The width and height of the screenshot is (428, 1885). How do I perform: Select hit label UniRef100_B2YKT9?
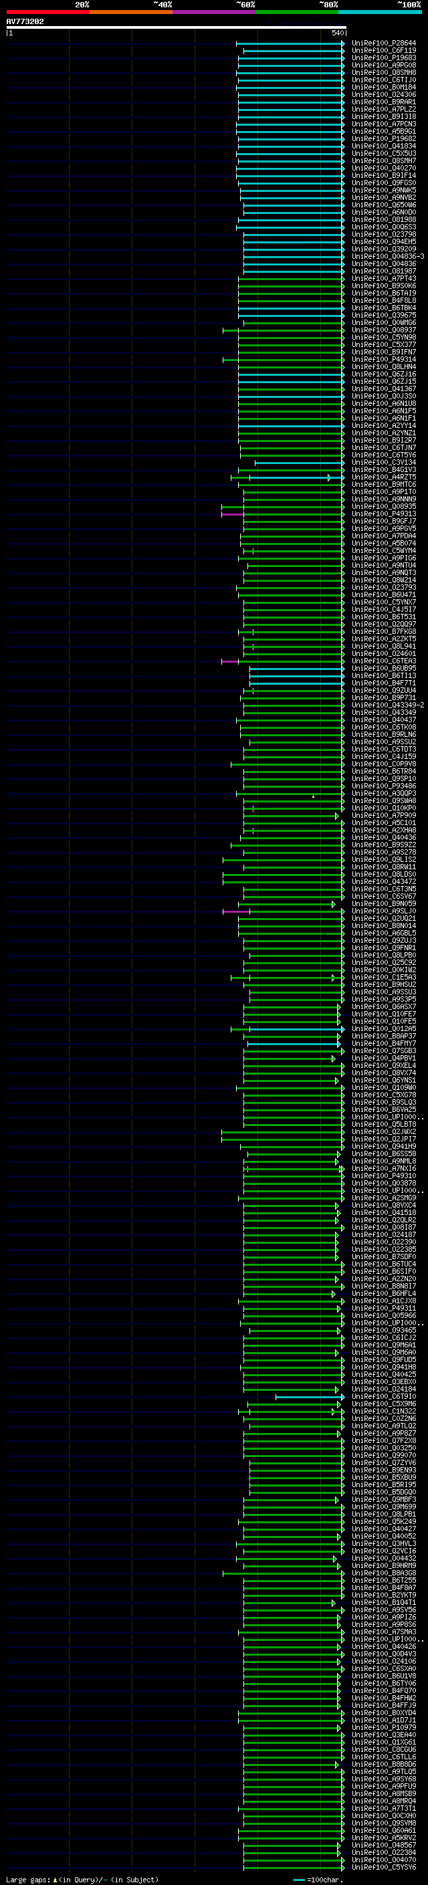coord(384,1595)
